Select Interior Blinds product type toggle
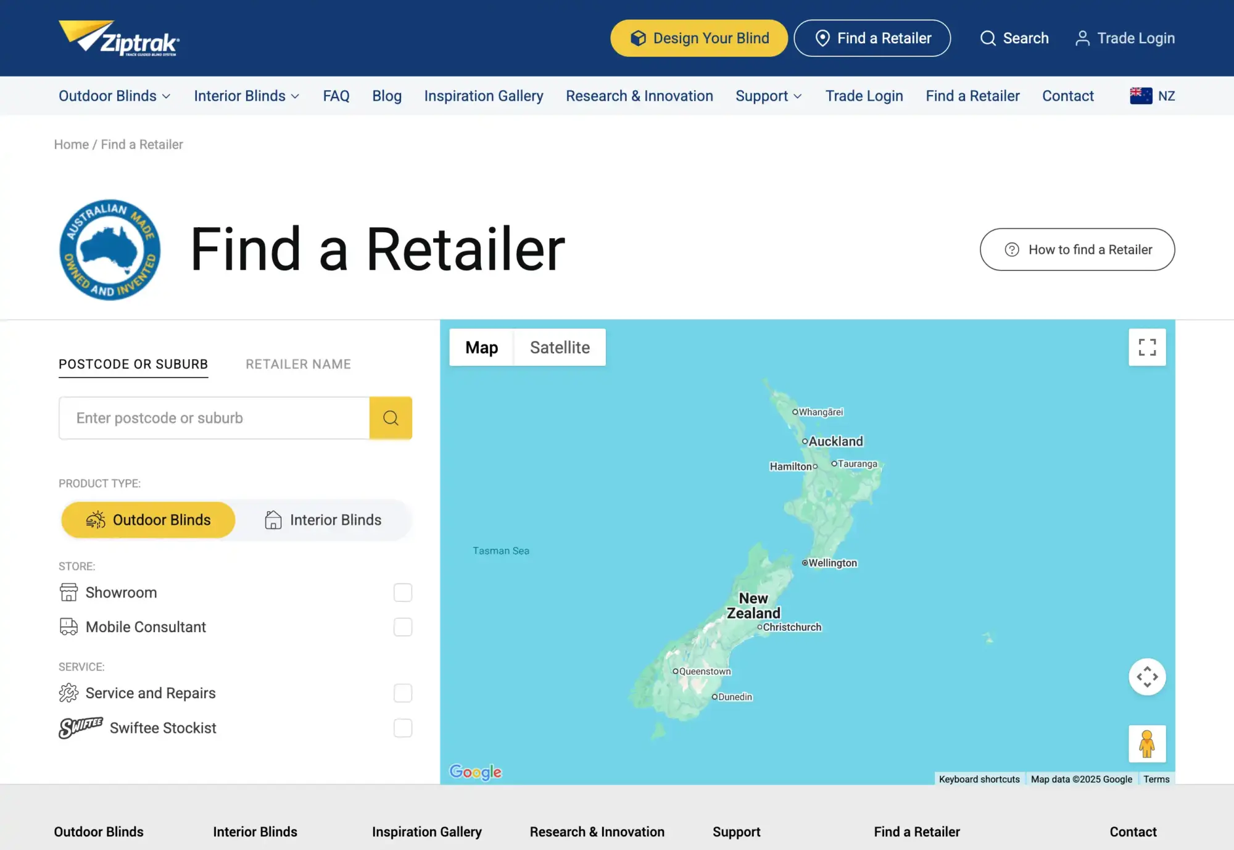This screenshot has height=850, width=1234. pyautogui.click(x=323, y=520)
